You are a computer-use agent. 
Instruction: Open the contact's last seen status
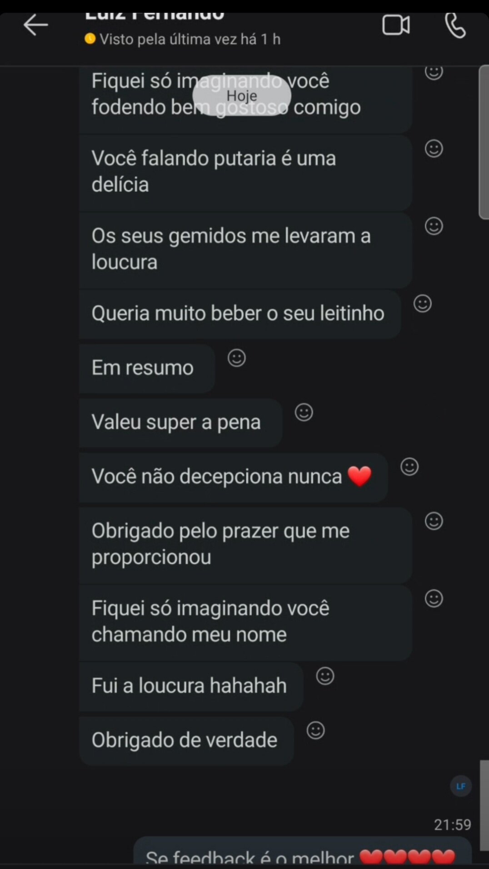(190, 39)
